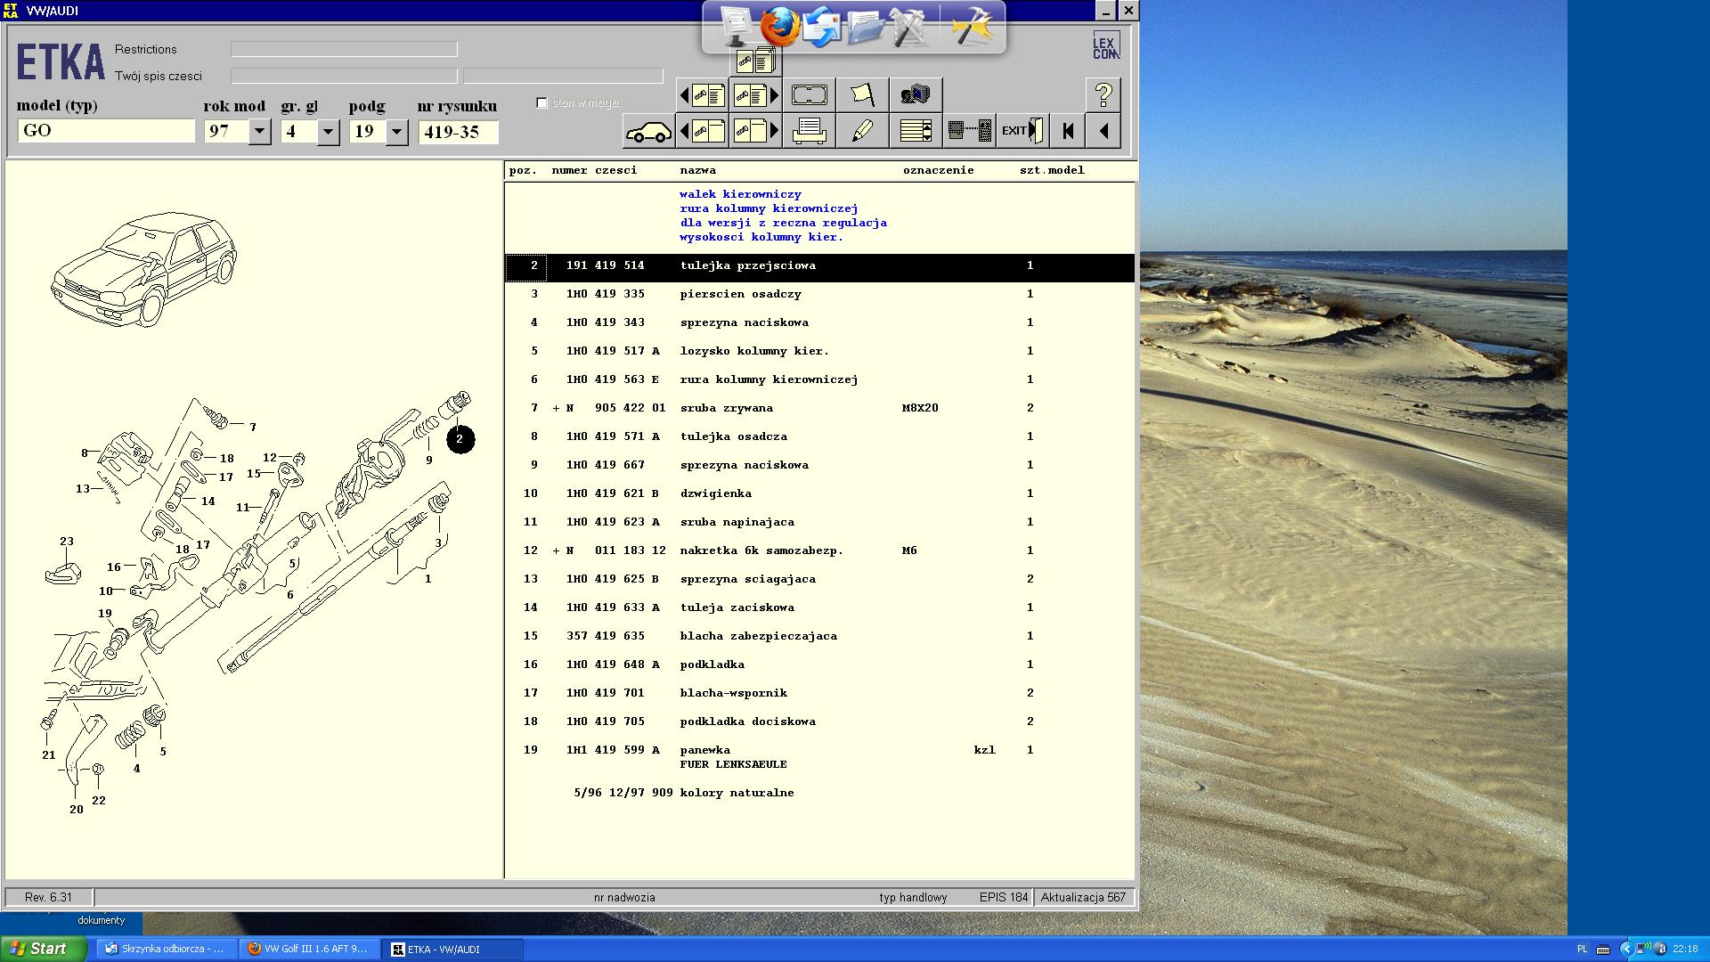The image size is (1710, 962).
Task: Click the model (typ) input field
Action: [105, 131]
